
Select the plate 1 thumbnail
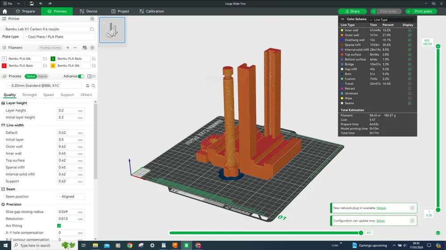point(112,30)
